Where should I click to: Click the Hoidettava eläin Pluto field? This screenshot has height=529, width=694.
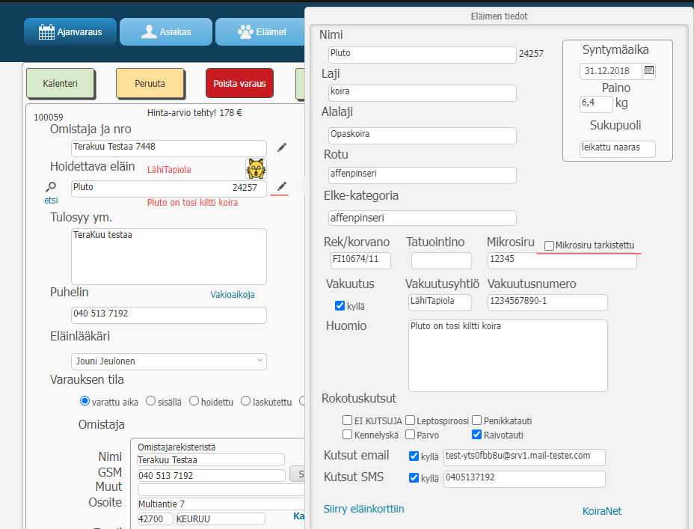pos(168,189)
